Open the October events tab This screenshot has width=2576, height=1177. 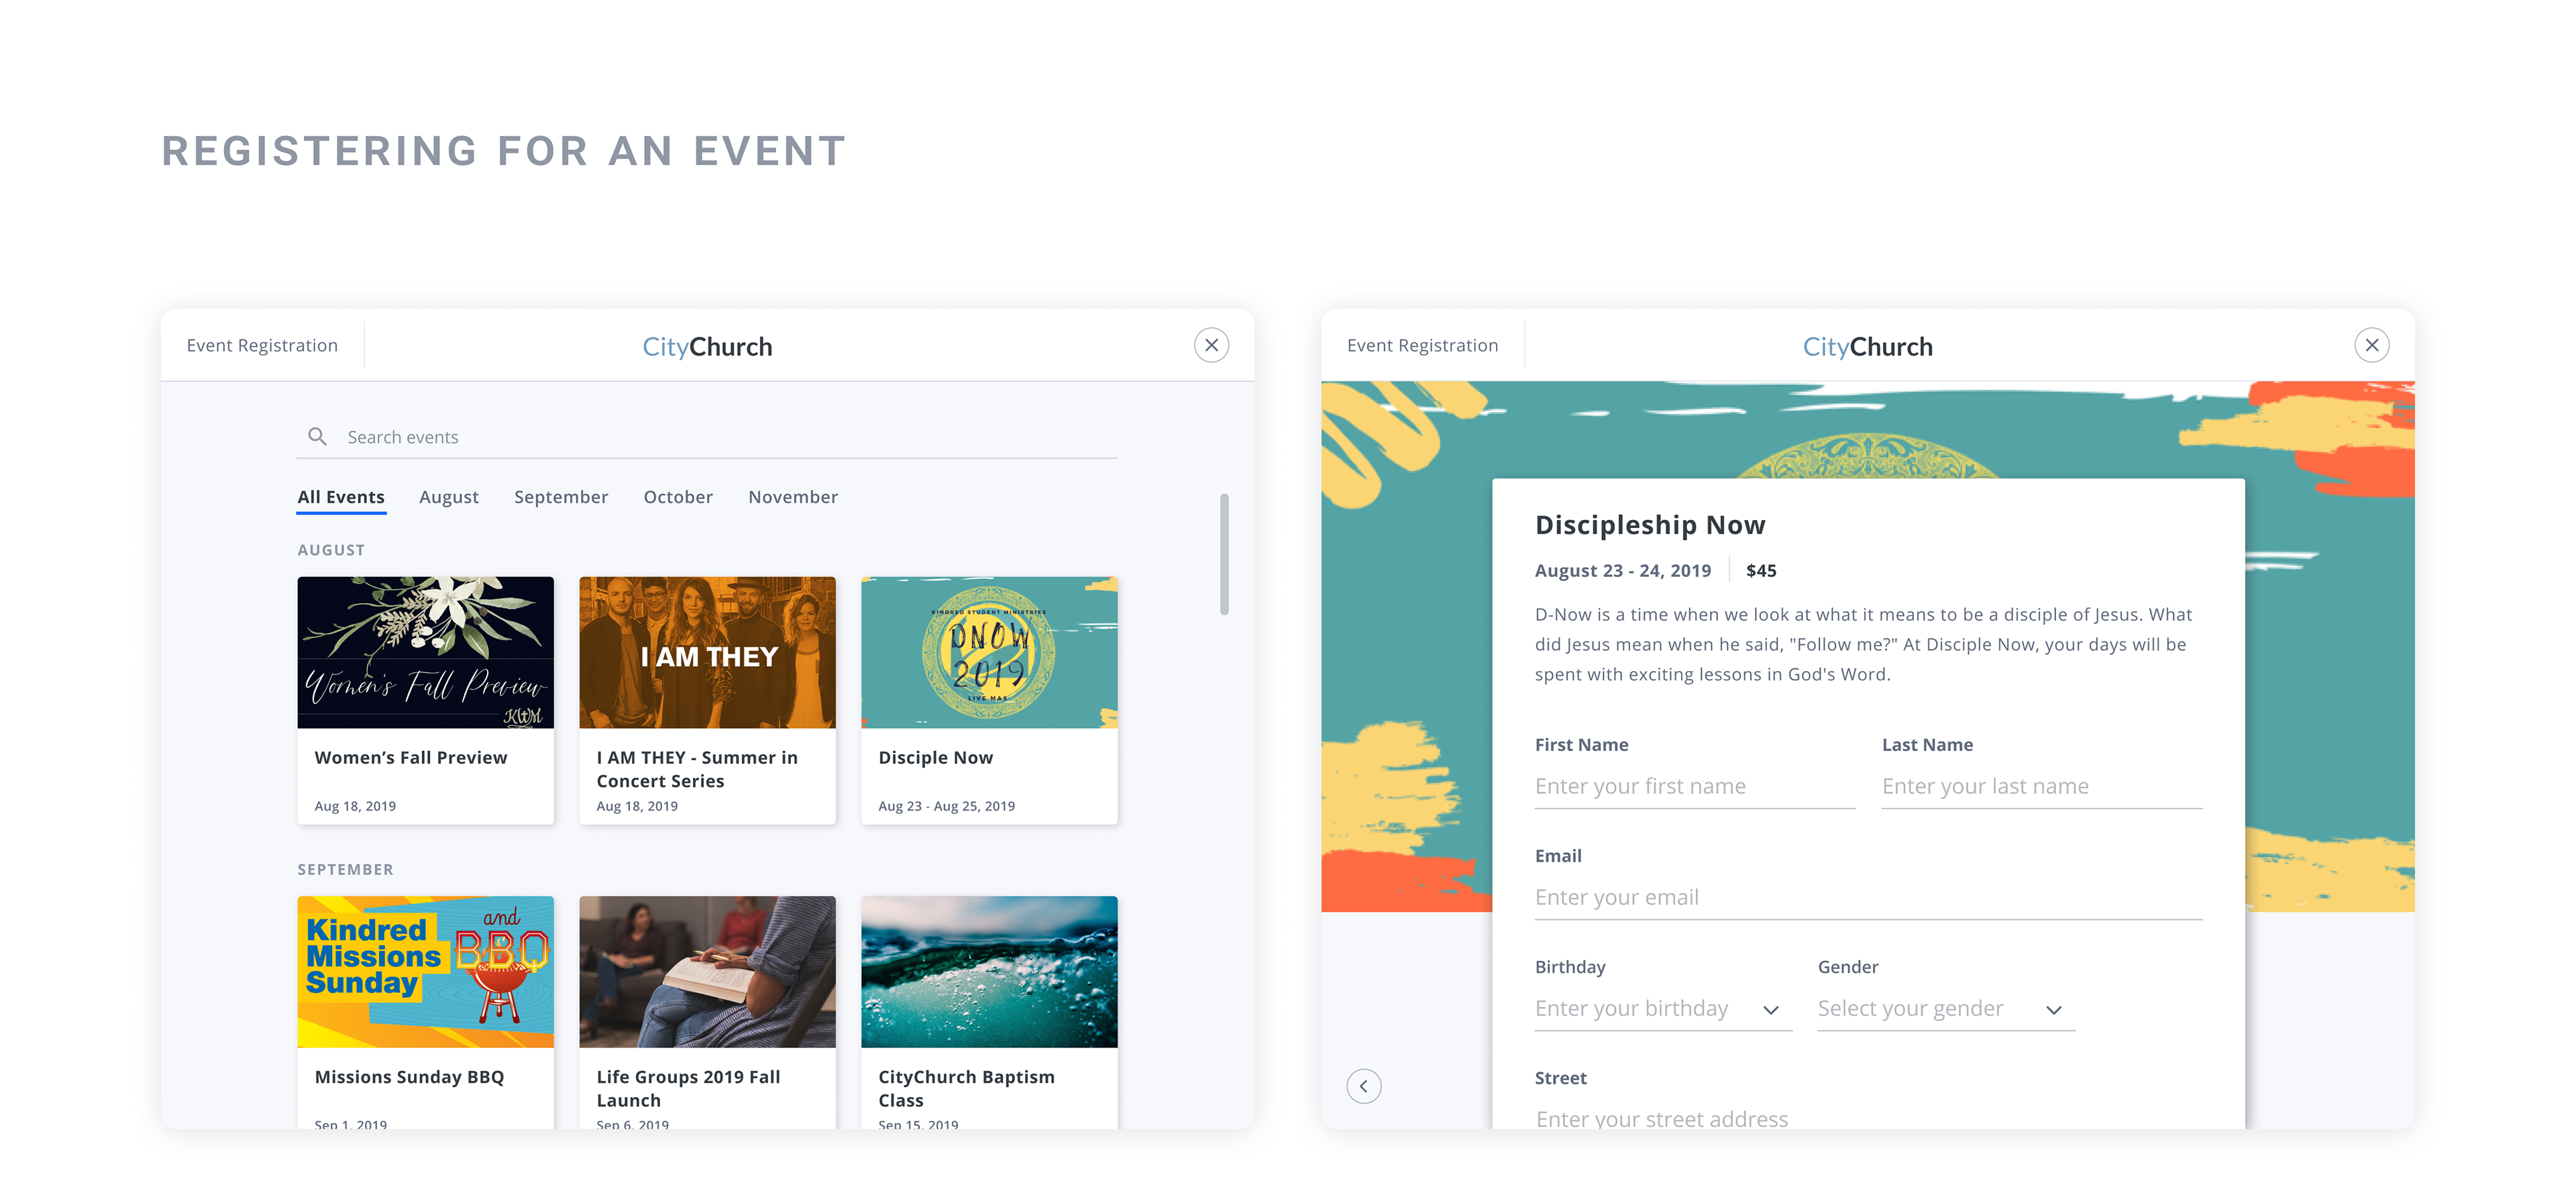coord(677,497)
